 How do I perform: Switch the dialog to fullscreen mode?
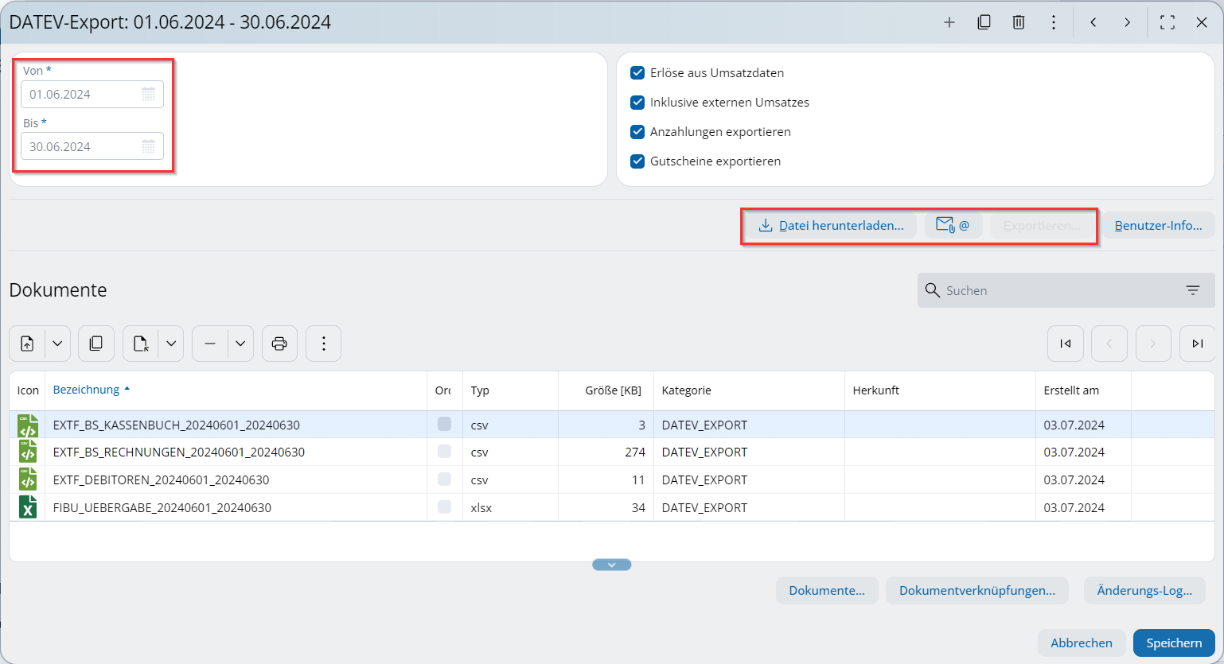point(1167,22)
